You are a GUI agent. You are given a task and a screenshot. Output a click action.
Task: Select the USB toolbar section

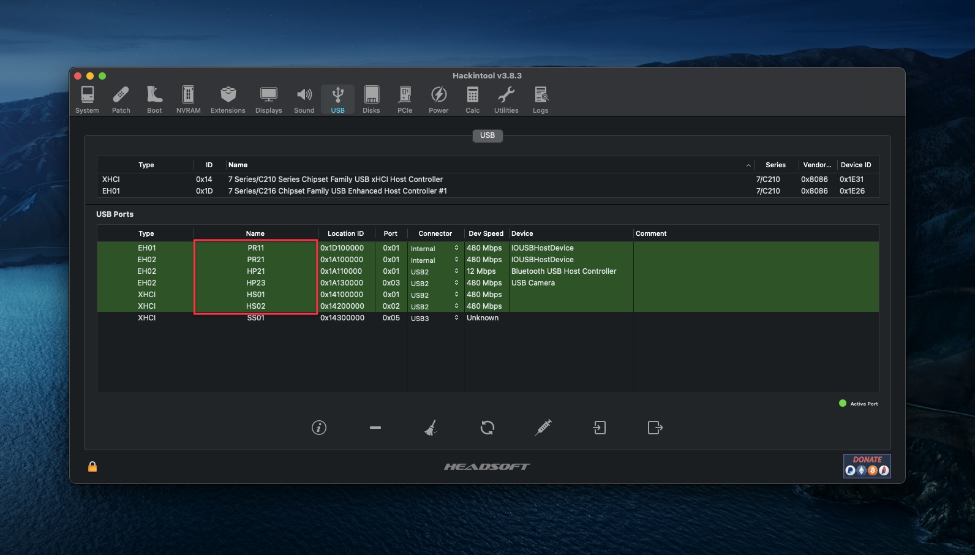coord(337,100)
